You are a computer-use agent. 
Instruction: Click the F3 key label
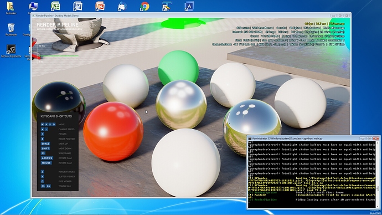pos(43,153)
